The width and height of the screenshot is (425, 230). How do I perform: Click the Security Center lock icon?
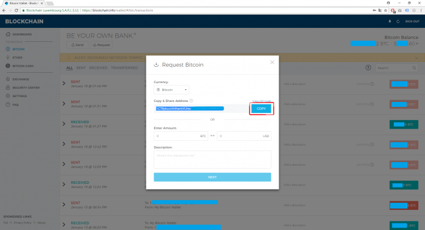click(x=8, y=87)
